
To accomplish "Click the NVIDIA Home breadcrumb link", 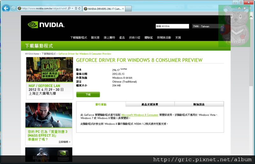I will point(32,54).
